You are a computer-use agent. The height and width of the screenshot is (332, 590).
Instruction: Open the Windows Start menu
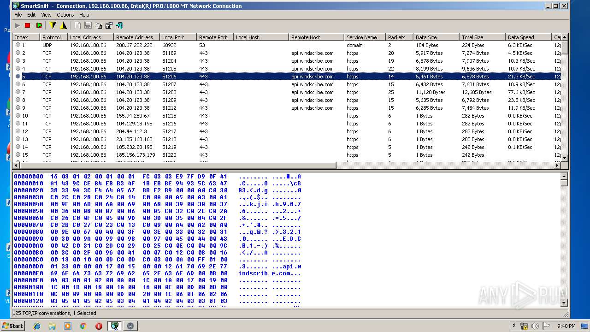coord(12,326)
